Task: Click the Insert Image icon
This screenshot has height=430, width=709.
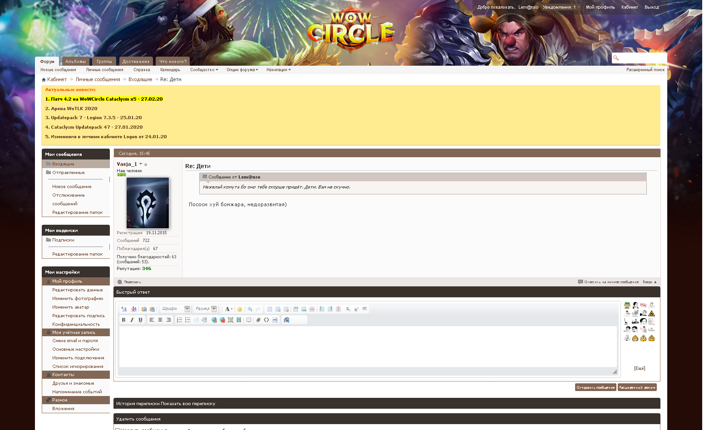Action: coord(231,320)
